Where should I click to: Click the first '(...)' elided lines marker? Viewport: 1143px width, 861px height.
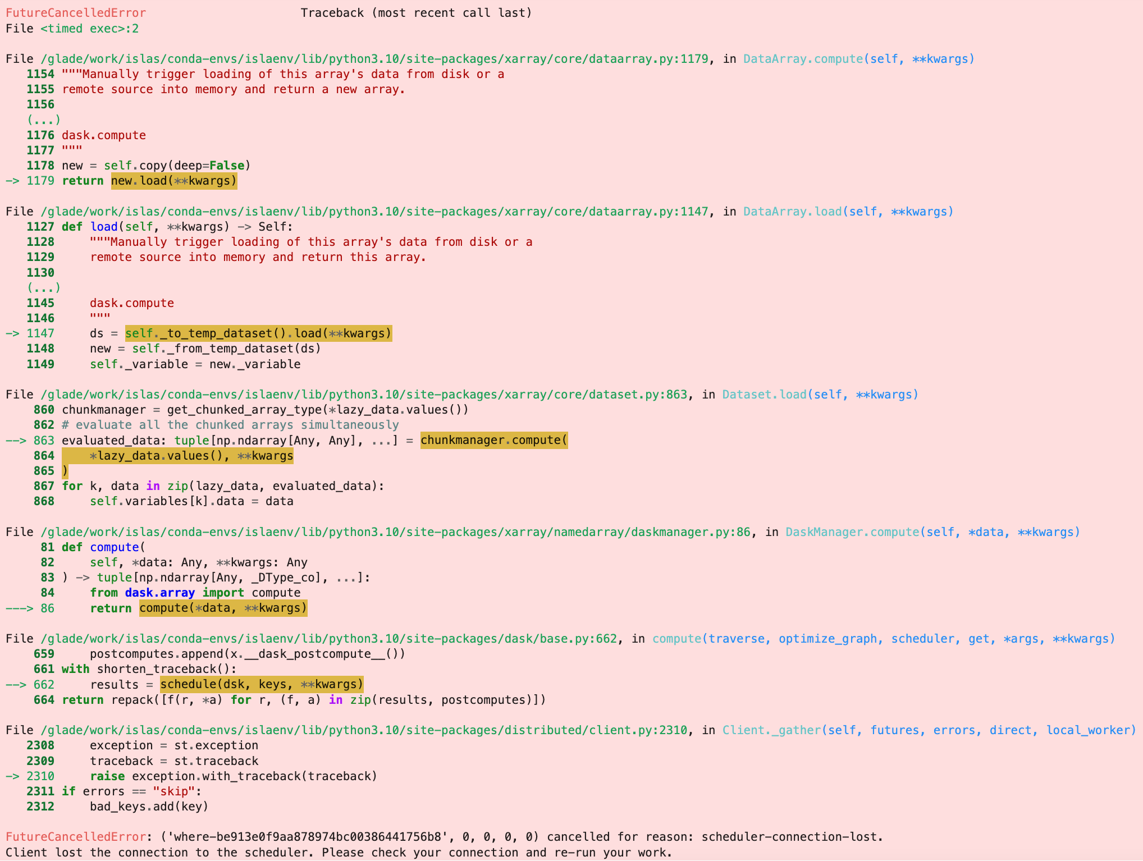click(x=44, y=120)
